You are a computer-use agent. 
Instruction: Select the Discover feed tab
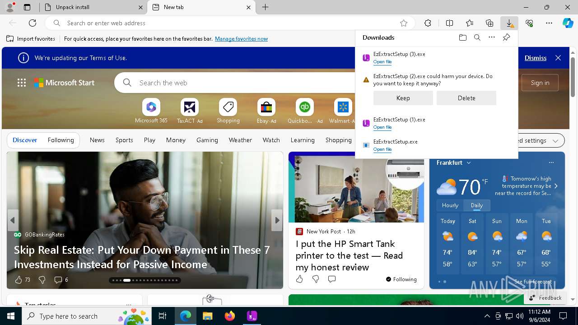click(25, 140)
